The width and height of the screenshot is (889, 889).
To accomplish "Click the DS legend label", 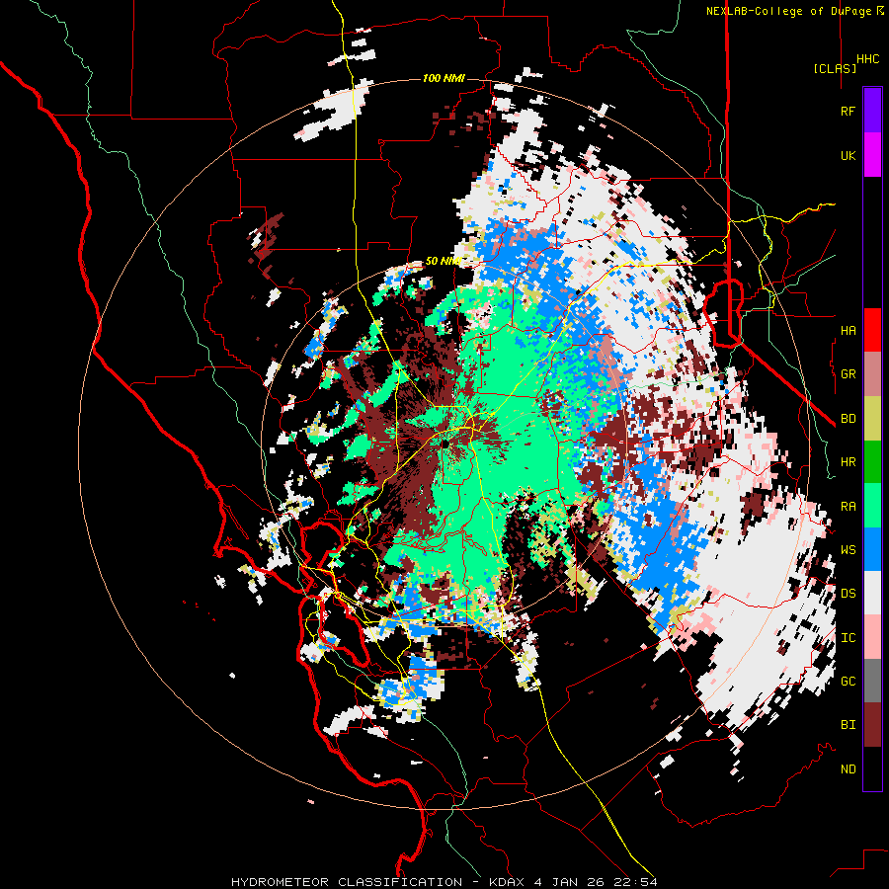I will (848, 594).
